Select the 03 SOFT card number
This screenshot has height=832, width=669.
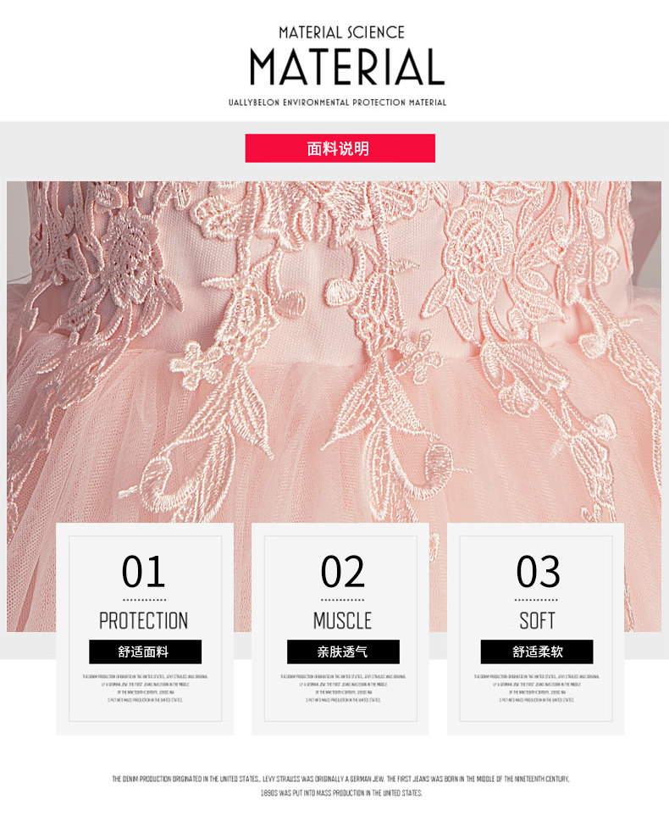(x=538, y=571)
